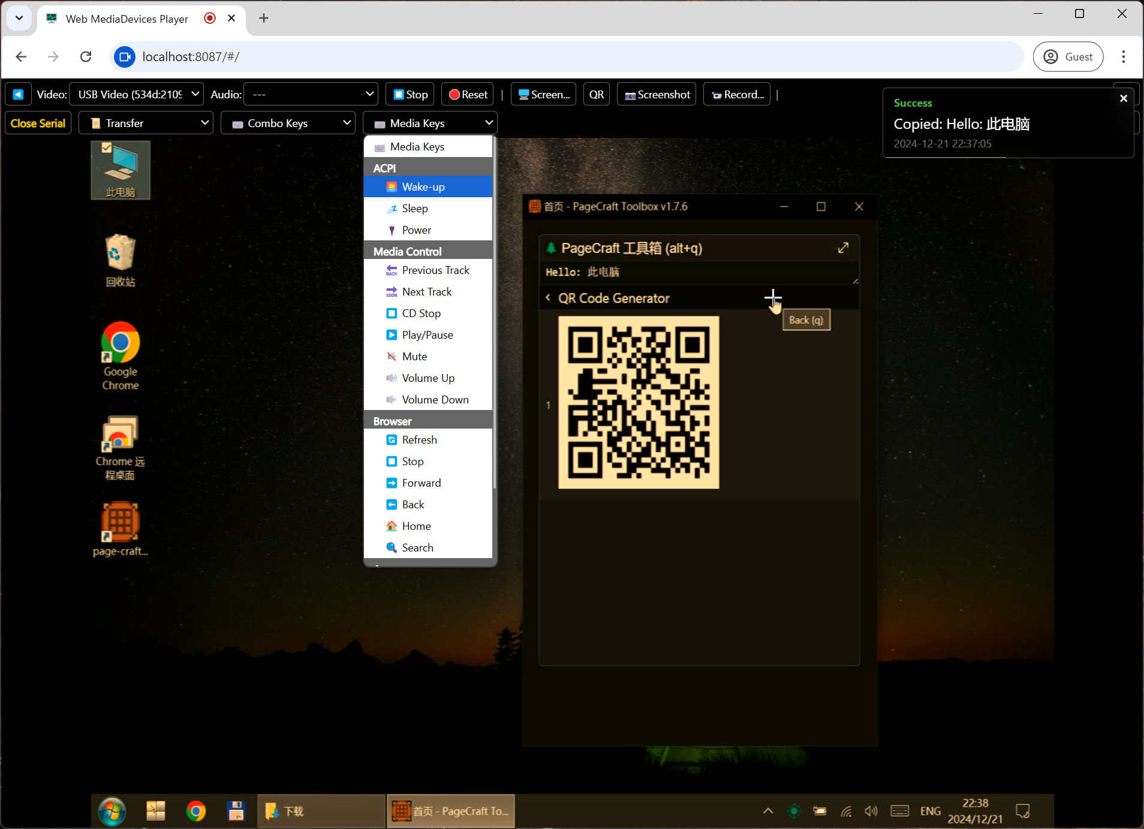Select browser Search key
The height and width of the screenshot is (829, 1144).
[428, 547]
